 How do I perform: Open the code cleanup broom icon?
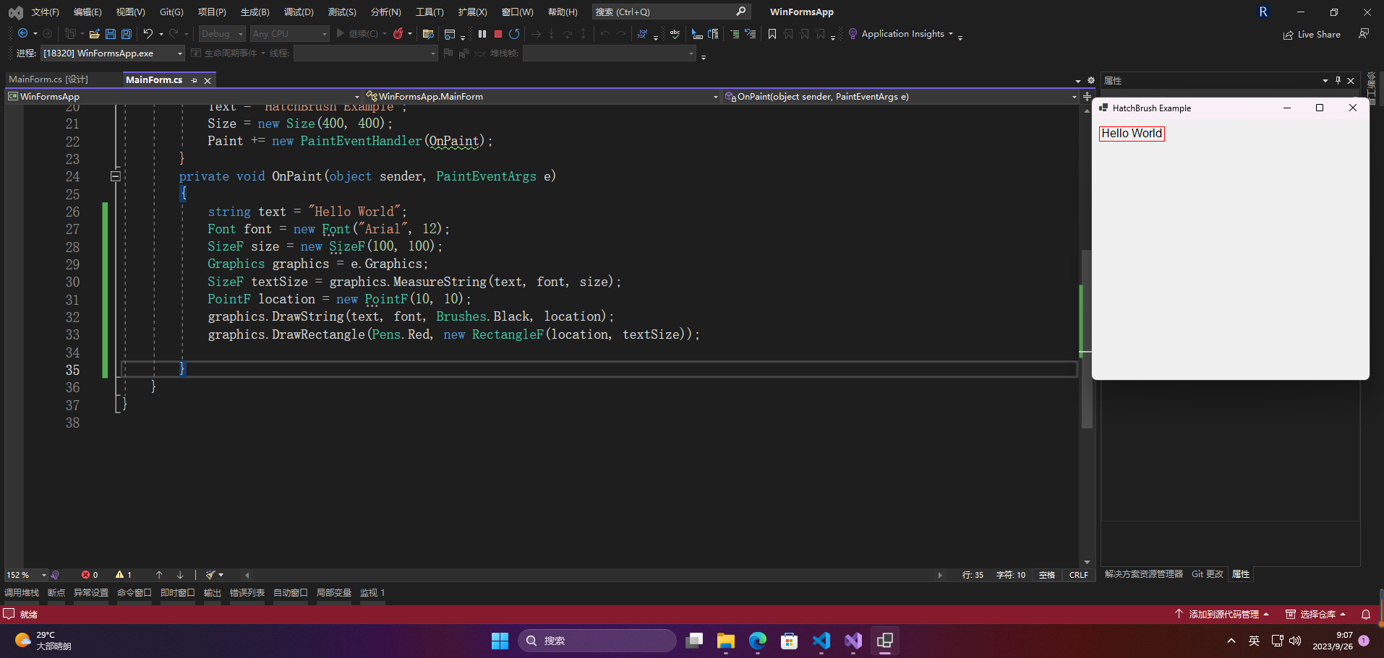pos(210,575)
